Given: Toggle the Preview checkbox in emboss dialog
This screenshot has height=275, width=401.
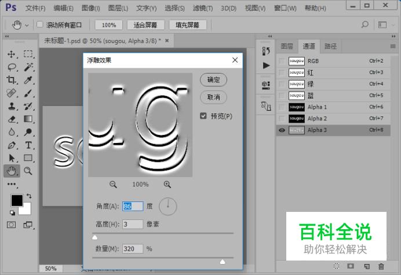Looking at the screenshot, I should (x=203, y=116).
